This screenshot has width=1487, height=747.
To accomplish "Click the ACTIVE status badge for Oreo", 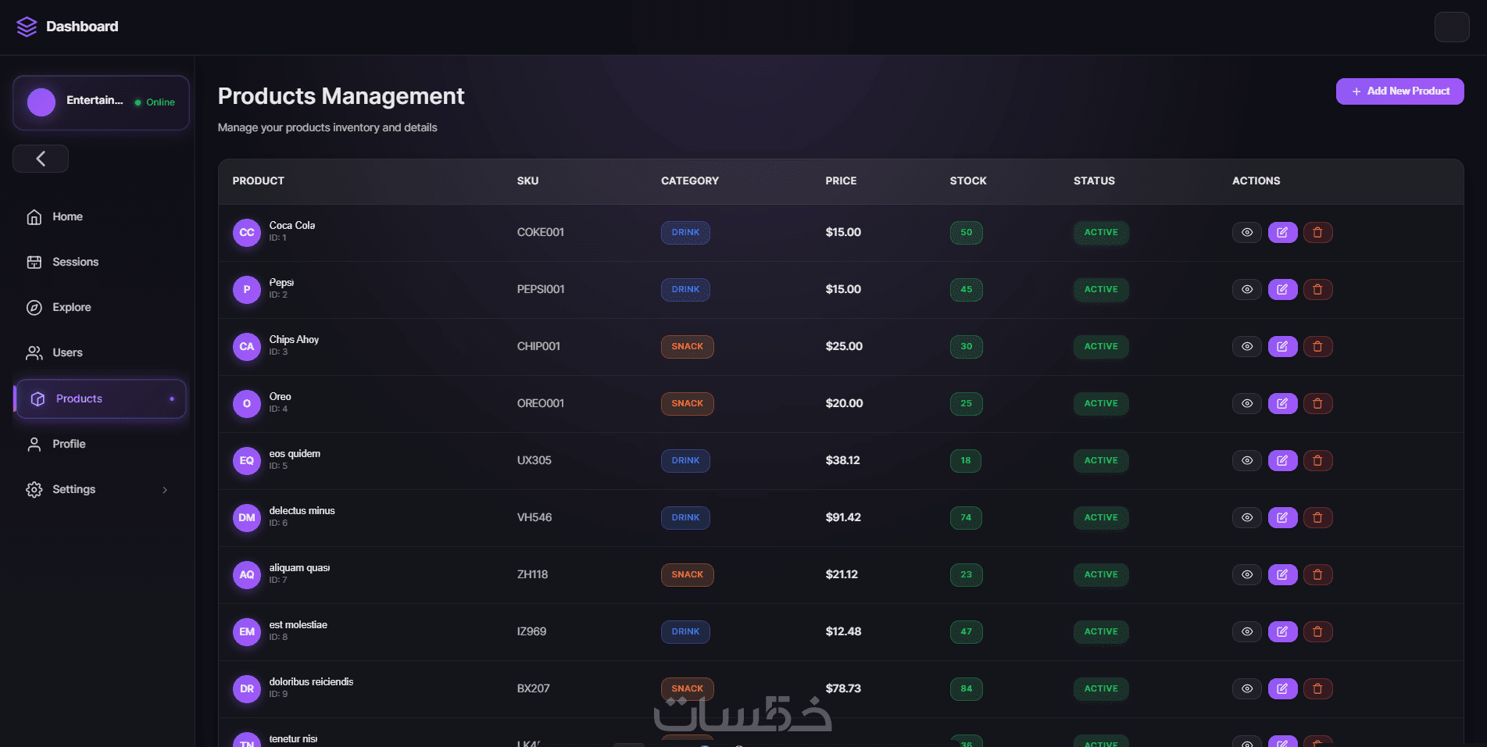I will (x=1101, y=403).
